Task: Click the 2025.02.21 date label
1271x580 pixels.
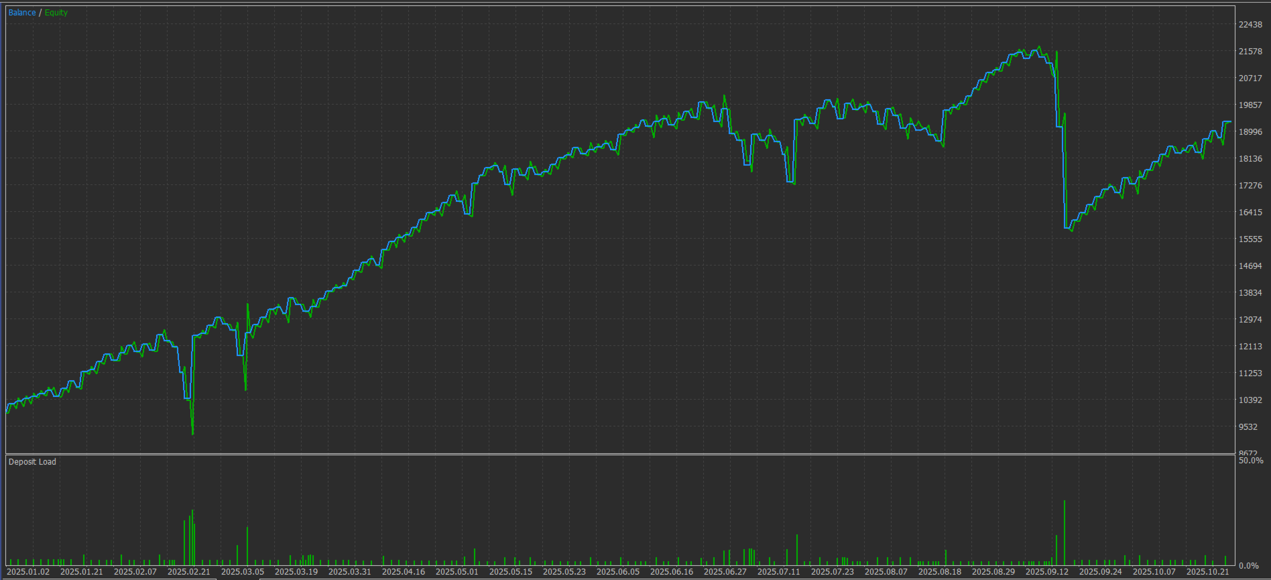Action: (x=189, y=572)
